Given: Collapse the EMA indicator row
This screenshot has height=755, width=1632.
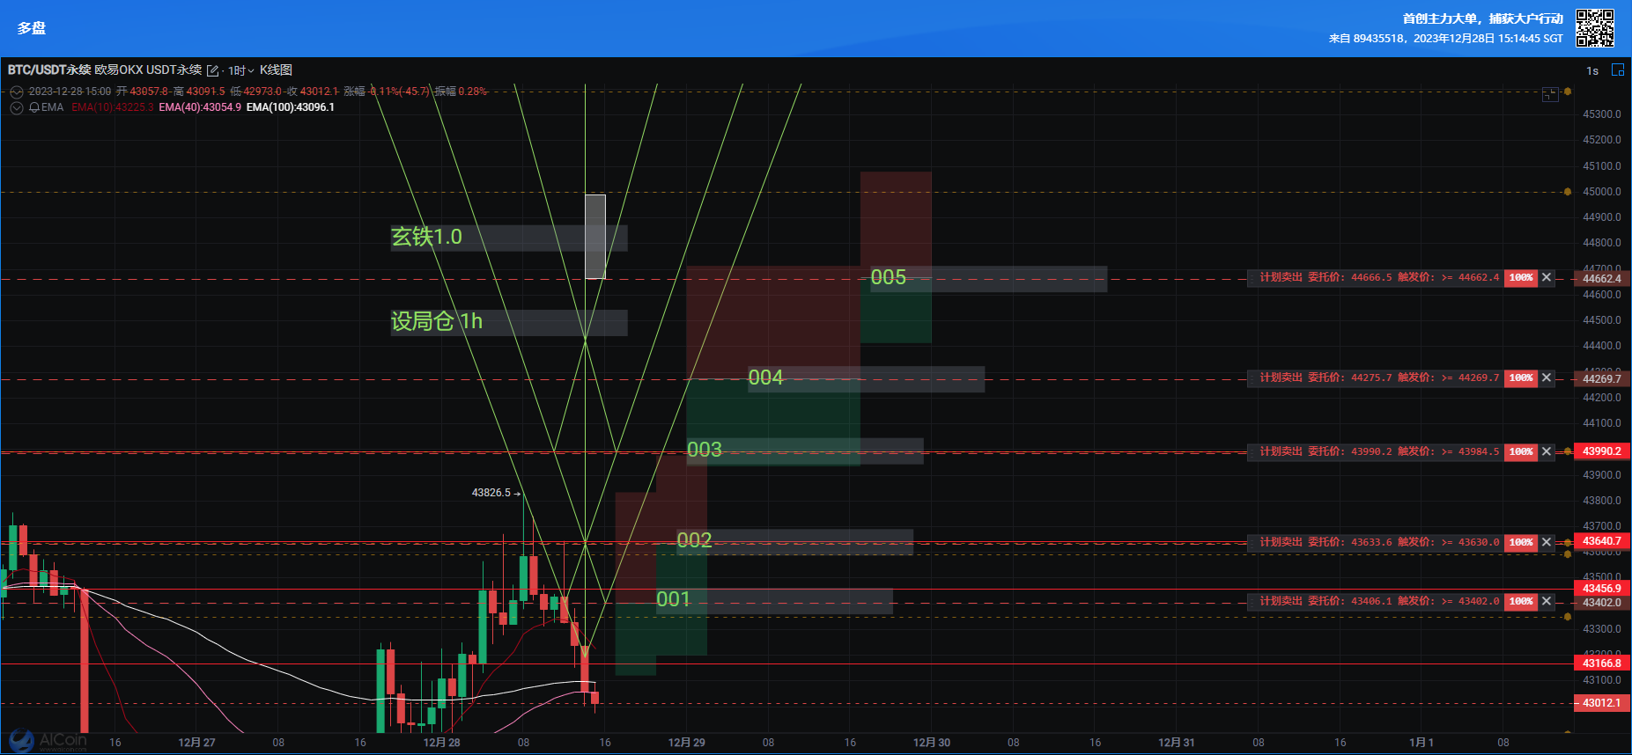Looking at the screenshot, I should coord(16,107).
